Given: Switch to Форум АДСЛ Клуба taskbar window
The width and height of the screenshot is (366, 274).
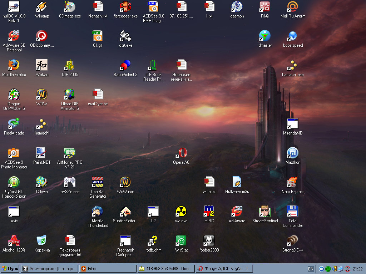Looking at the screenshot, I should click(x=224, y=269).
